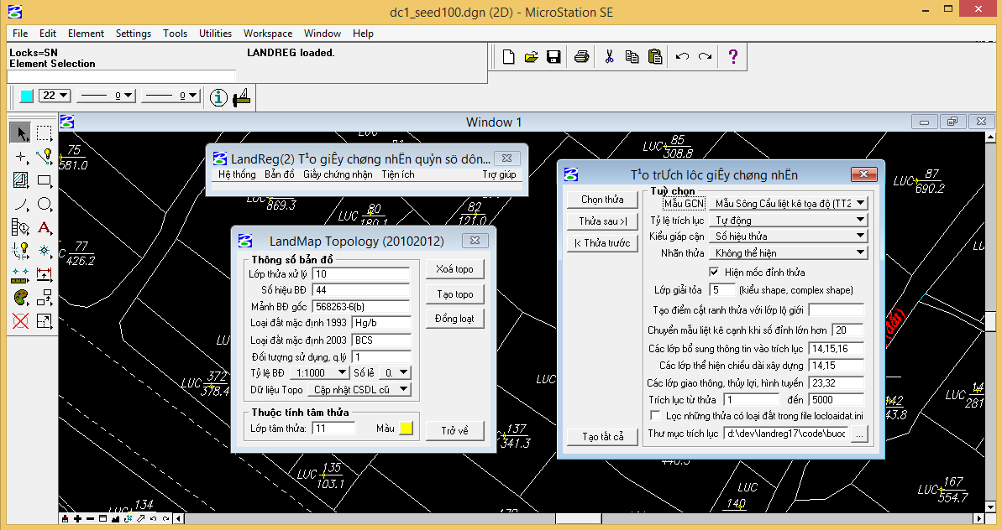The width and height of the screenshot is (1002, 530).
Task: Choose the Groups tool with bulb
Action: coord(20,251)
